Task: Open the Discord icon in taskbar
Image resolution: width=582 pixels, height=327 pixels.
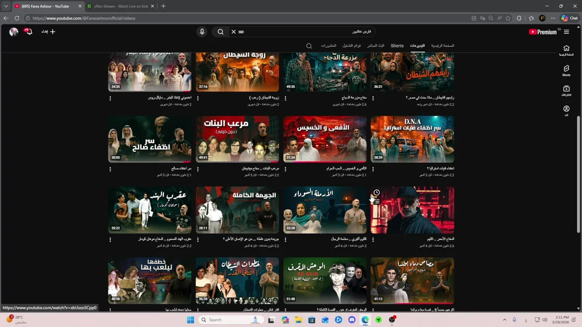Action: point(351,320)
